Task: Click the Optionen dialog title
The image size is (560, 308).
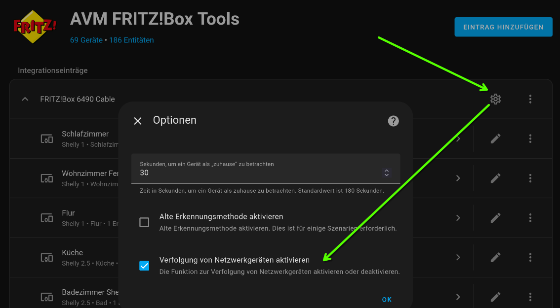Action: 175,120
